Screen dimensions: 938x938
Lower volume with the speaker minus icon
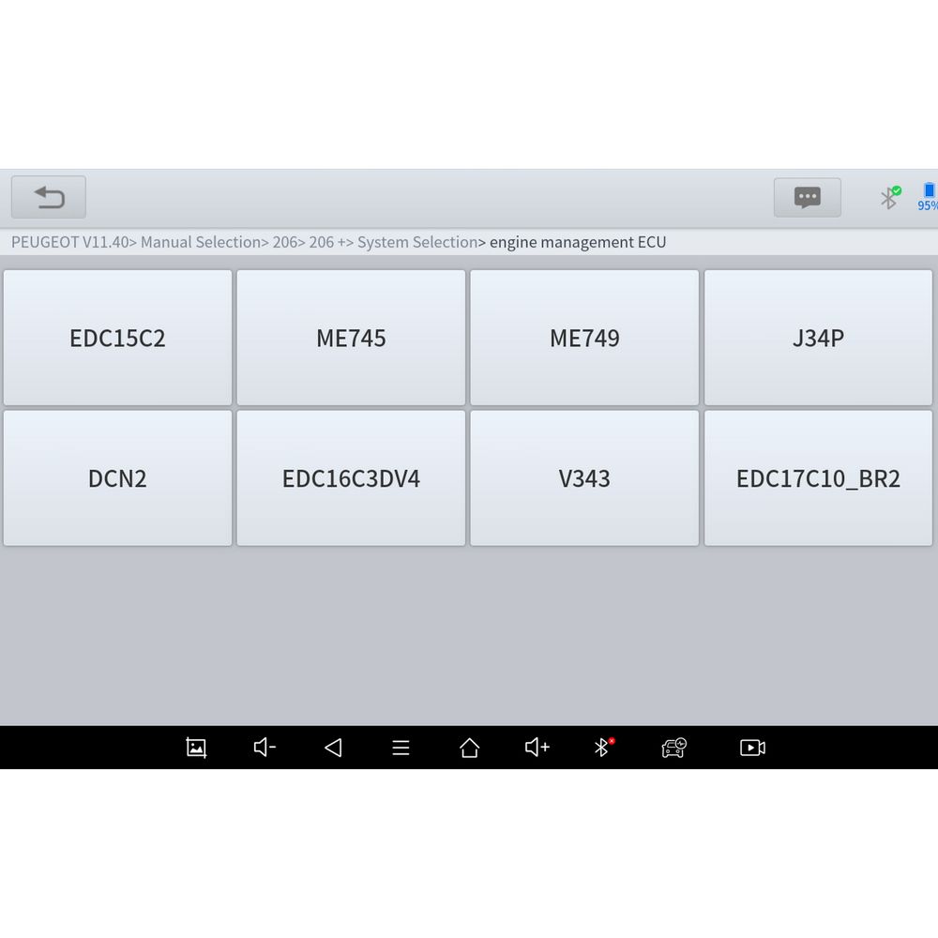(265, 748)
